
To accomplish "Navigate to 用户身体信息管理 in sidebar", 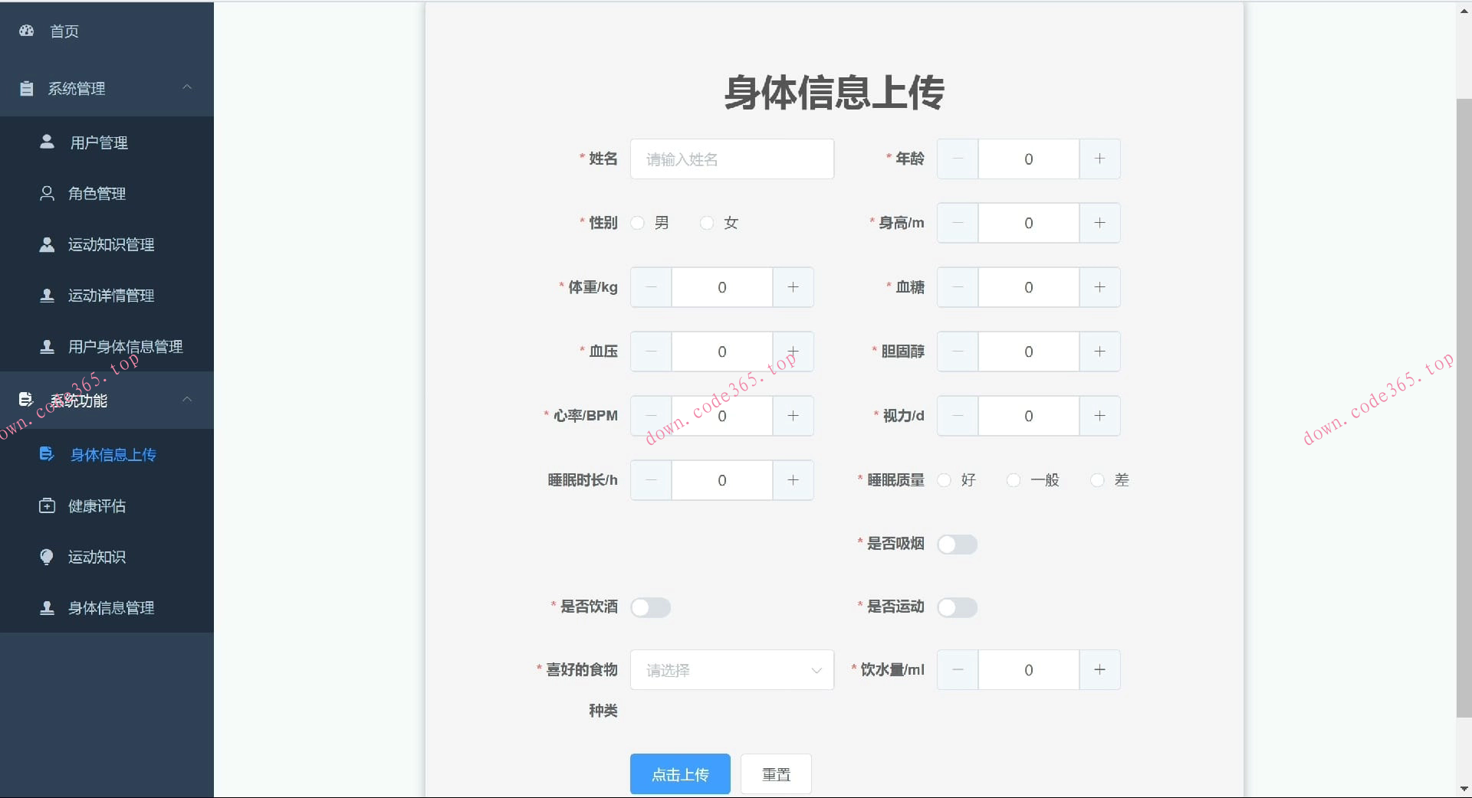I will point(124,346).
